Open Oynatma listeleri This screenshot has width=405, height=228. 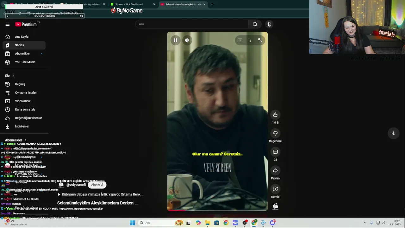tap(24, 93)
